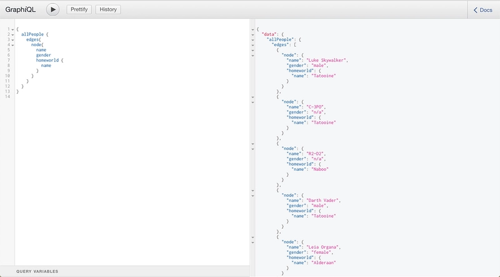Expand the Query Variables panel

click(37, 271)
